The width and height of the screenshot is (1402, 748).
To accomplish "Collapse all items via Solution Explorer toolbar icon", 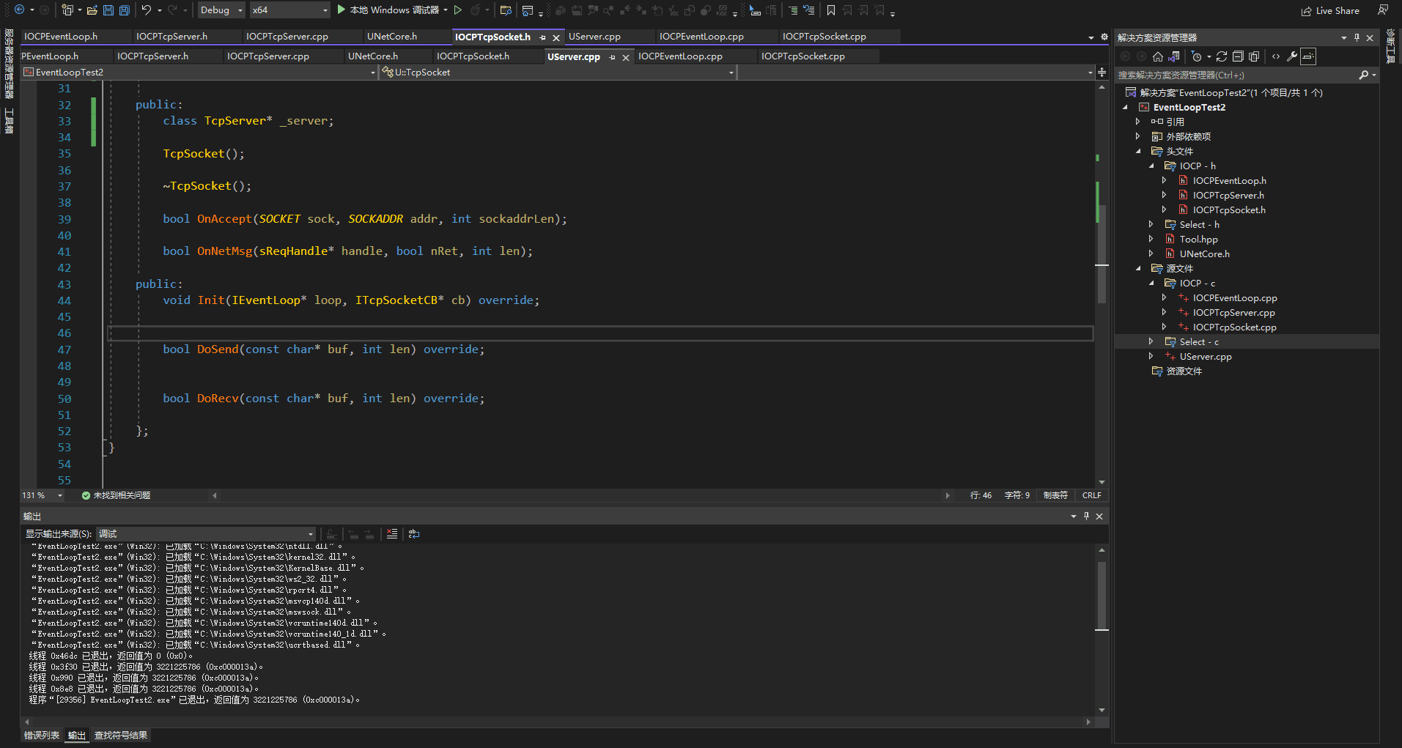I will click(x=1236, y=56).
